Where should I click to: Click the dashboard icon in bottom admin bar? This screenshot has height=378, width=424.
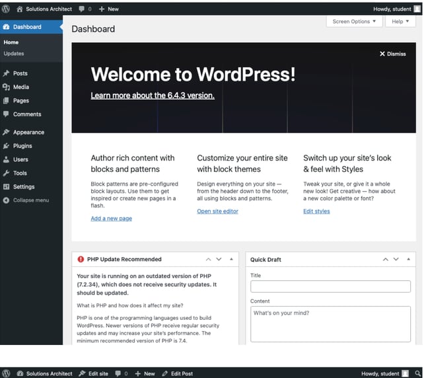point(20,373)
